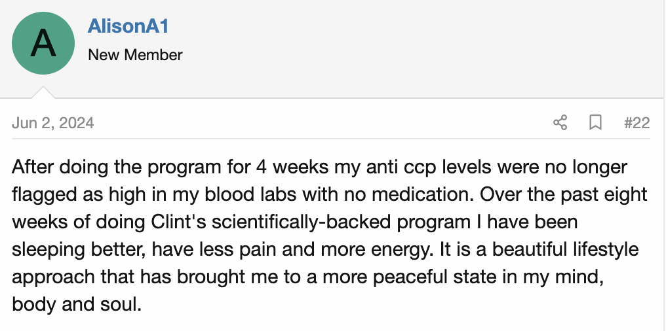The image size is (666, 331).
Task: Bookmark this post with the bookmark icon
Action: 595,122
